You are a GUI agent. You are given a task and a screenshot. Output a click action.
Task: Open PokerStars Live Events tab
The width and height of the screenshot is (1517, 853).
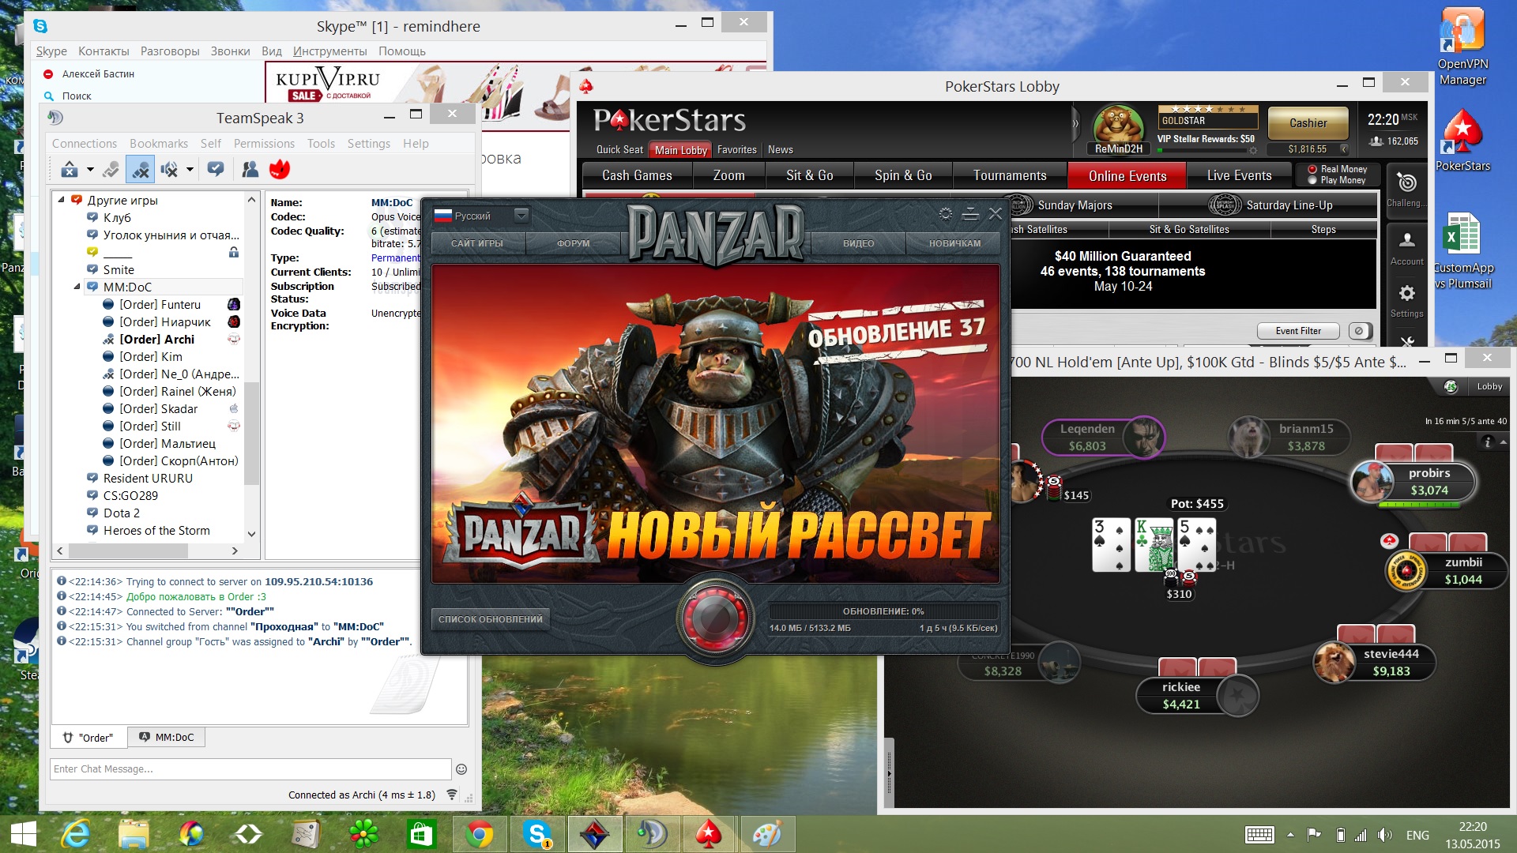pyautogui.click(x=1239, y=175)
